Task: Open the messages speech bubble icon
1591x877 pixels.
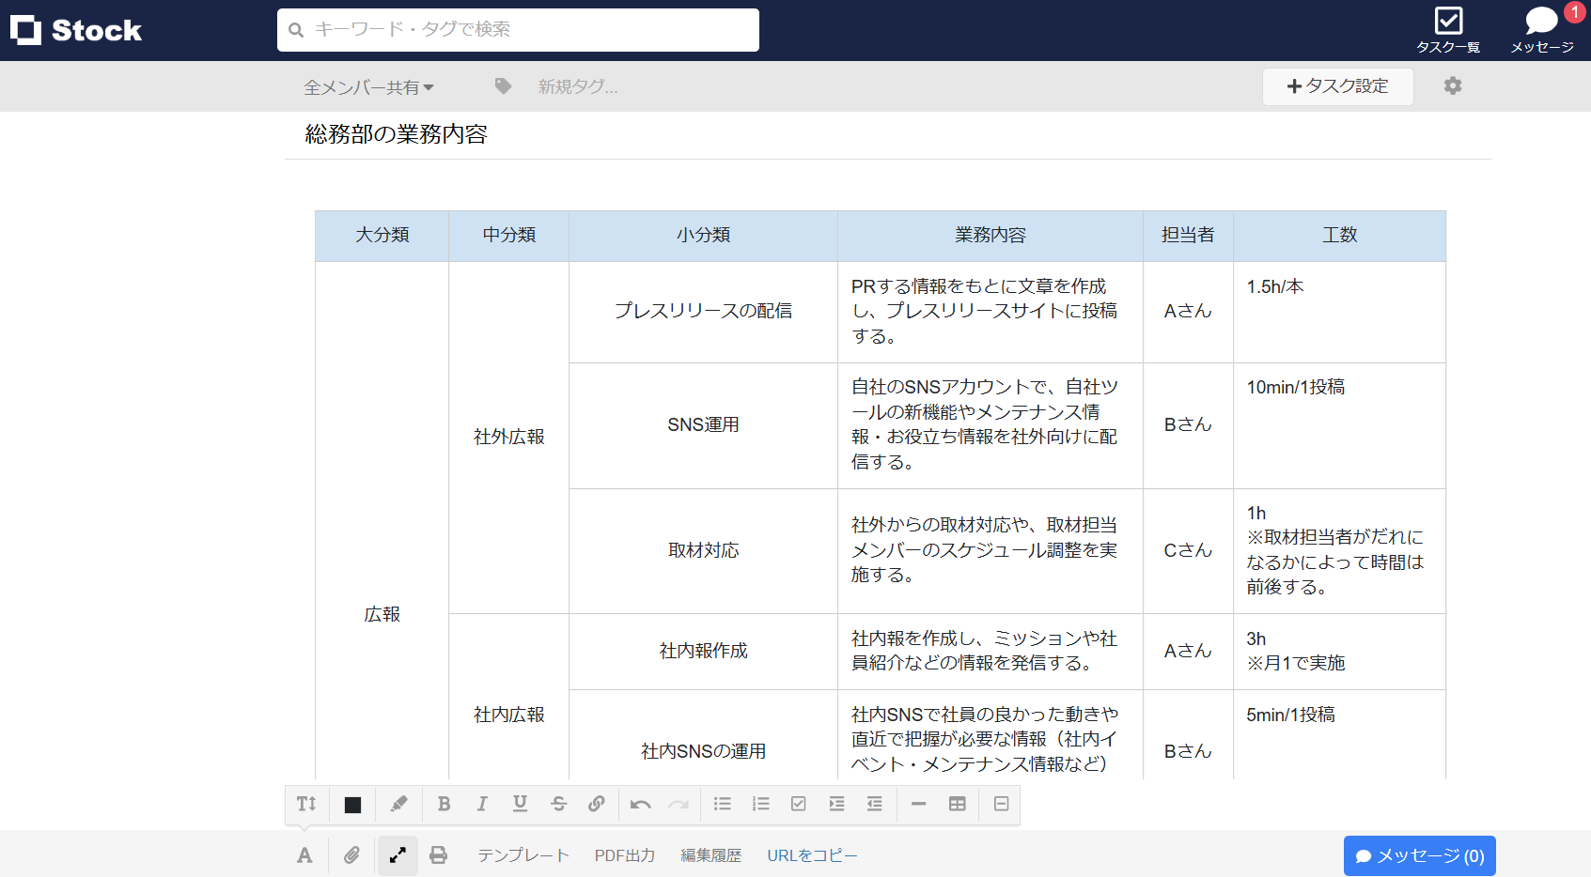Action: [1541, 21]
